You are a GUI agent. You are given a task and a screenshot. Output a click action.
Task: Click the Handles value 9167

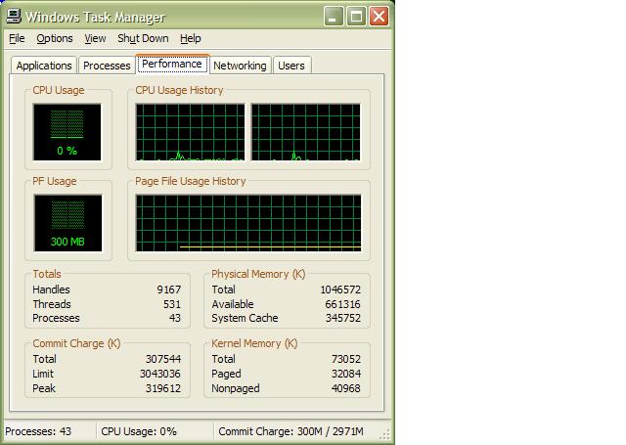coord(169,289)
